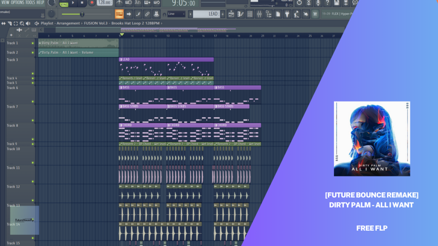Select the playlist zoom magnifier tool
Viewport: 438px width, 246px height.
click(x=22, y=24)
